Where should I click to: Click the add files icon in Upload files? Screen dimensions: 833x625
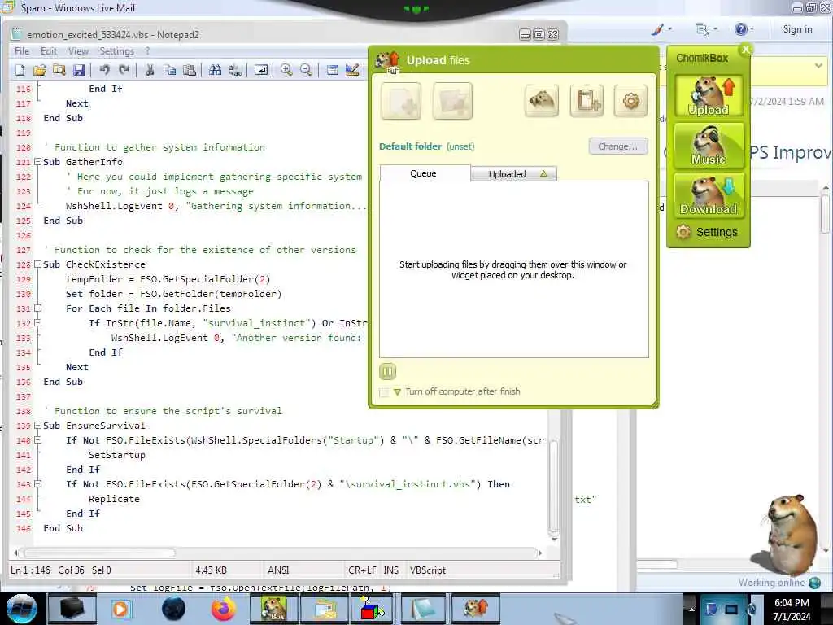401,100
